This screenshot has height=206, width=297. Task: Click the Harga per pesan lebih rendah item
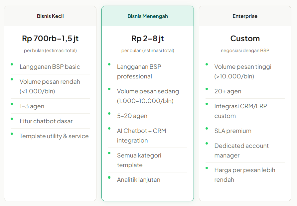[244, 175]
